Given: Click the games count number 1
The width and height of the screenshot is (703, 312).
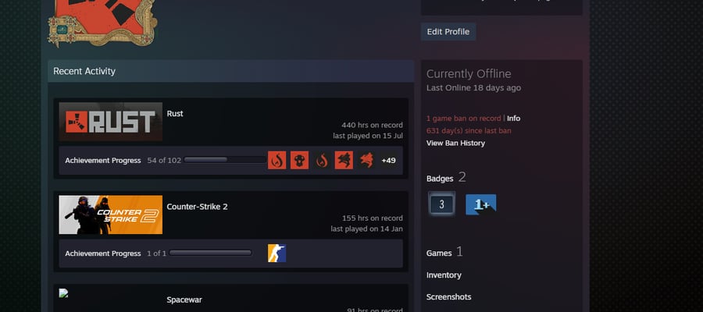Looking at the screenshot, I should [459, 252].
